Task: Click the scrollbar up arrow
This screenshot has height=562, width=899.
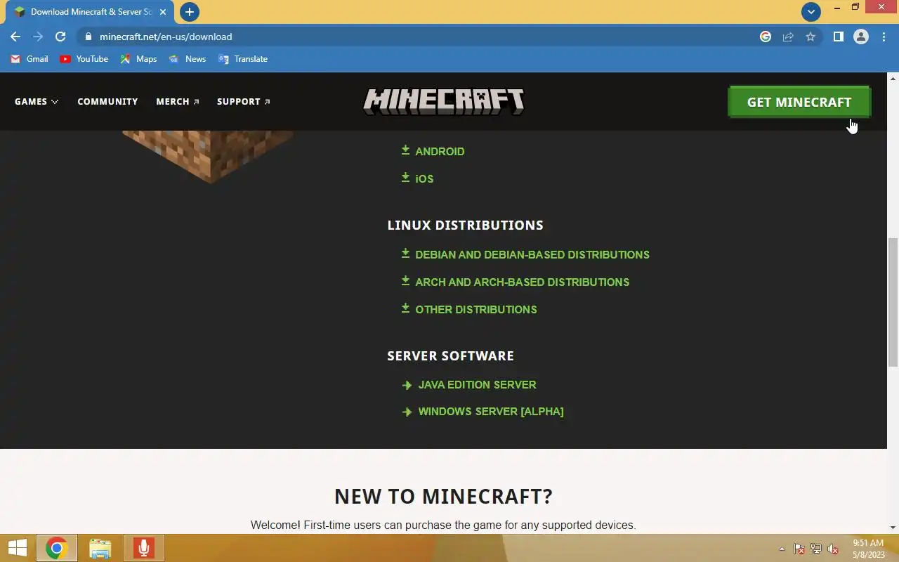Action: [x=893, y=78]
